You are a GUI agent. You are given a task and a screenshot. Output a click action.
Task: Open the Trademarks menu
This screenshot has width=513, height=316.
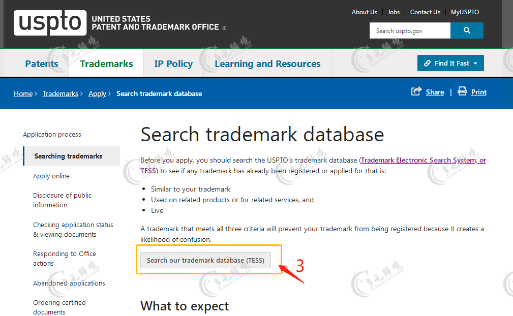[106, 64]
